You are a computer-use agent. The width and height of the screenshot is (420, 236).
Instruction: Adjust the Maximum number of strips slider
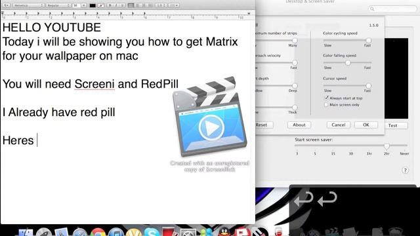pyautogui.click(x=295, y=41)
